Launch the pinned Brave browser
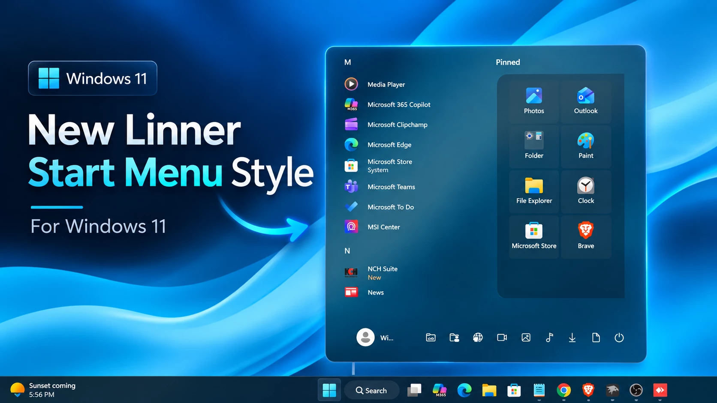Image resolution: width=717 pixels, height=403 pixels. point(586,236)
